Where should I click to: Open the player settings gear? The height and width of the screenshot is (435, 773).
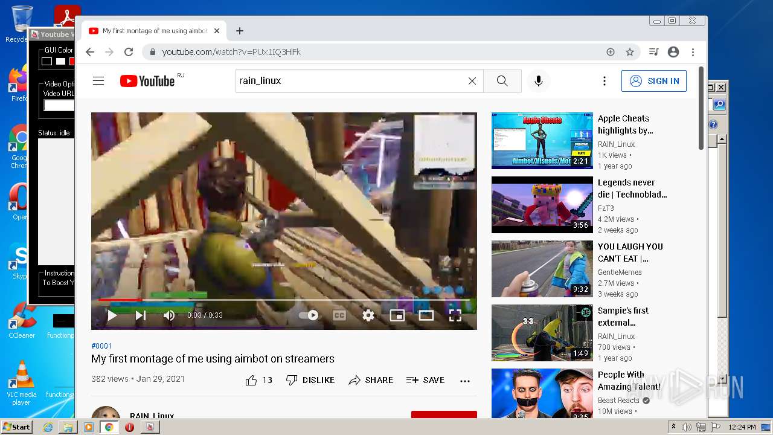(x=368, y=315)
